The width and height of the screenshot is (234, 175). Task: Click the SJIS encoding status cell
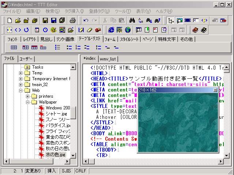pos(66,171)
